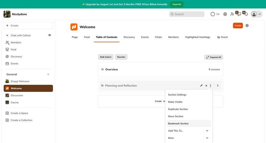Click the Reorder button
Screen dimensions: 266x143
point(121,57)
